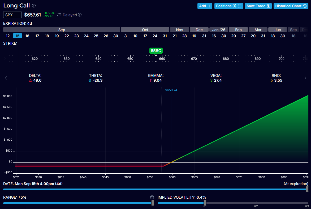Select the Jan '26 month tab
Viewport: 311px width, 209px height.
point(219,30)
